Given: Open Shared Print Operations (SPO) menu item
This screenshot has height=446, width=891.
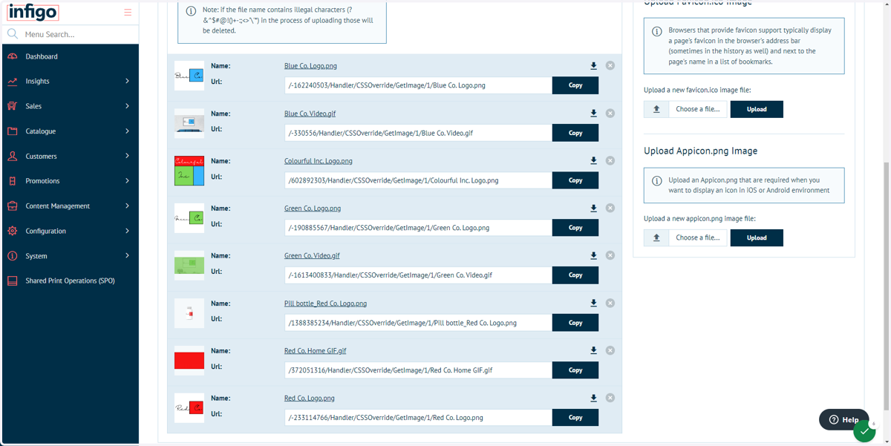Looking at the screenshot, I should [71, 281].
